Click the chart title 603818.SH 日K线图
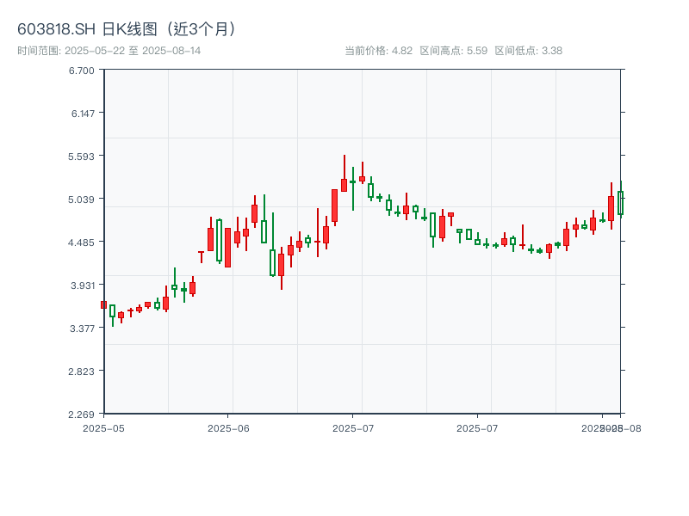The height and width of the screenshot is (516, 689). point(127,28)
